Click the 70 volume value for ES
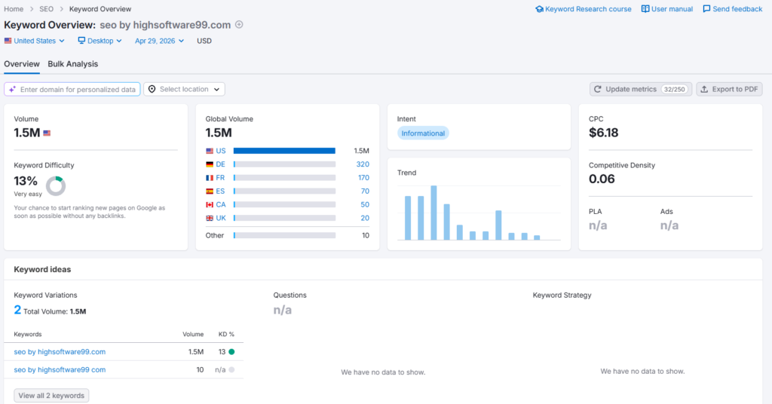The height and width of the screenshot is (404, 772). point(365,191)
